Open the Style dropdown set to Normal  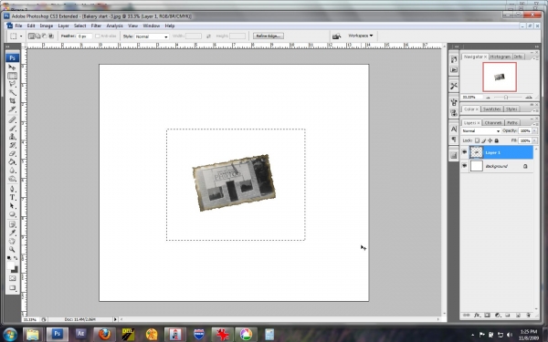click(x=152, y=36)
